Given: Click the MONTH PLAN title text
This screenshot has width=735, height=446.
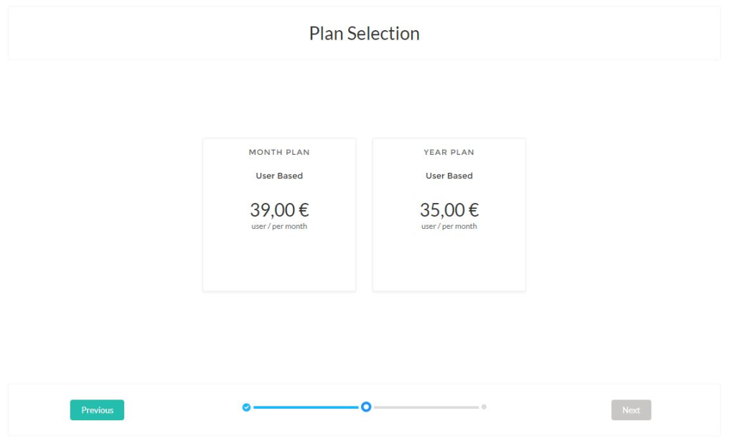Looking at the screenshot, I should pyautogui.click(x=279, y=152).
